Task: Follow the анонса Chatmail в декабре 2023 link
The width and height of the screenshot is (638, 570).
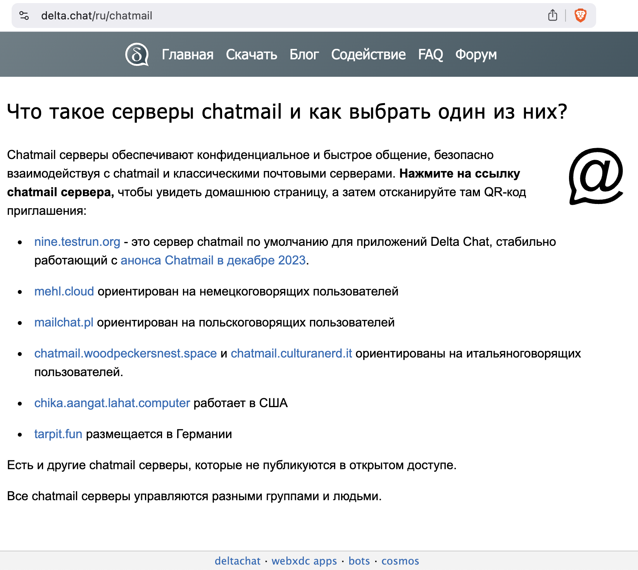Action: point(213,260)
